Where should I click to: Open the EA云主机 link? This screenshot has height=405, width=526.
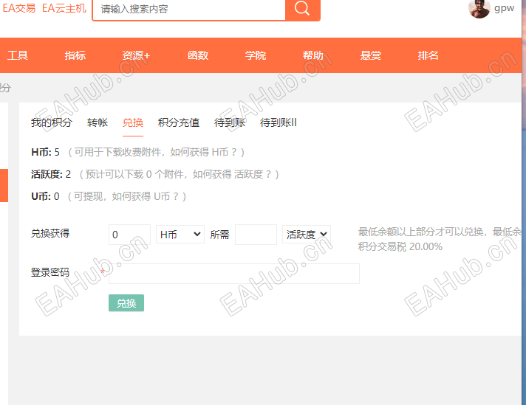point(64,8)
